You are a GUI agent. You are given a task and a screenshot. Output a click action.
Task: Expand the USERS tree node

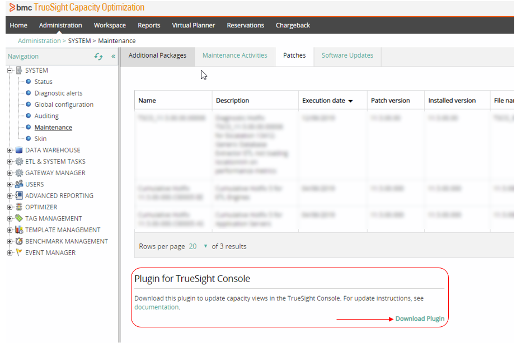tap(10, 185)
